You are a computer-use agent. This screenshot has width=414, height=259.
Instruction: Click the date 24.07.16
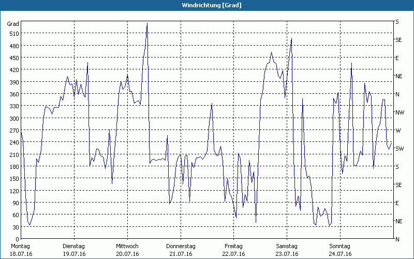click(x=341, y=254)
